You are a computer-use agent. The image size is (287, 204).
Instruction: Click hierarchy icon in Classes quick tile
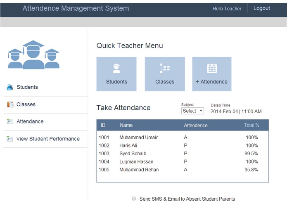pos(165,68)
